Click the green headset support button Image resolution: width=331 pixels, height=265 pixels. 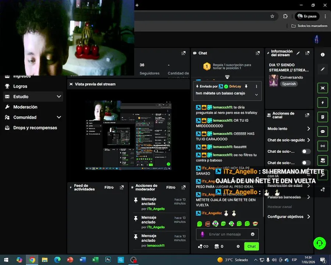pyautogui.click(x=320, y=243)
